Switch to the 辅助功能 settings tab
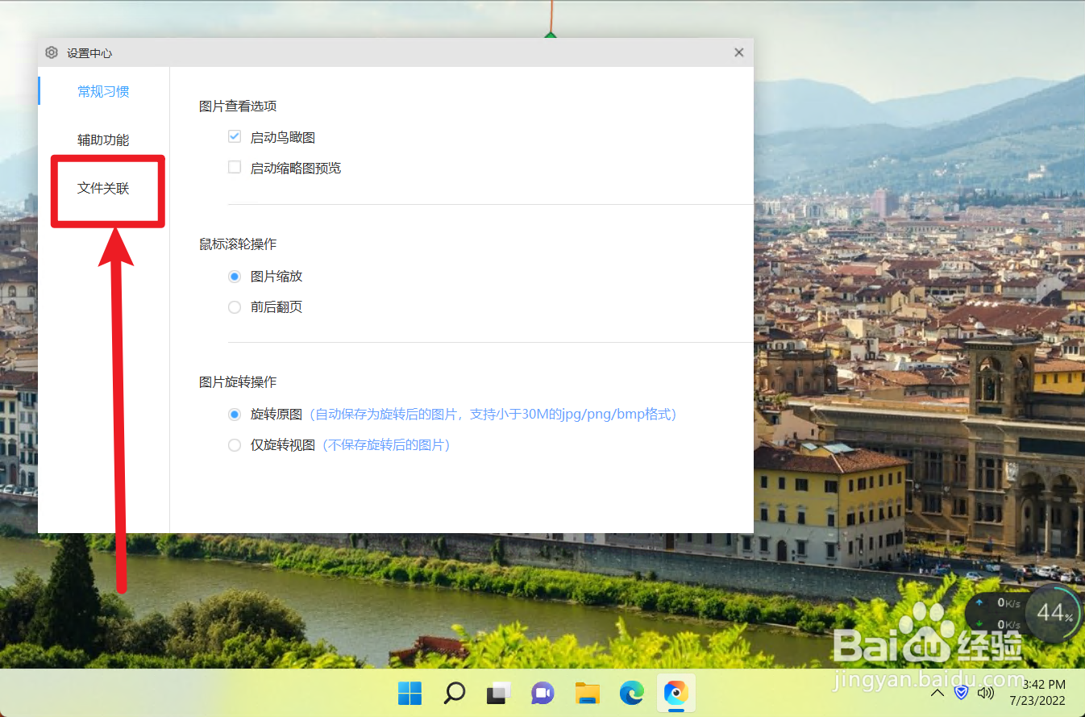Image resolution: width=1085 pixels, height=717 pixels. click(x=103, y=139)
